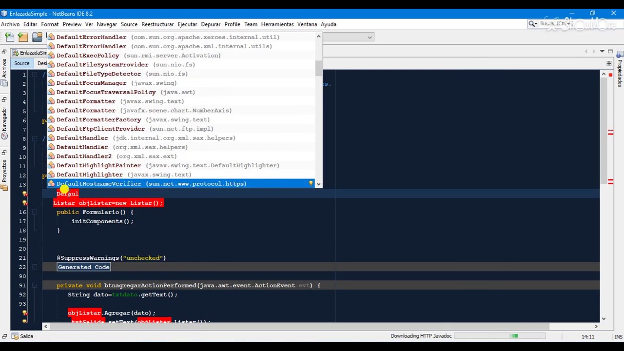Click the Open Project toolbar icon
The height and width of the screenshot is (351, 624).
coord(37,37)
